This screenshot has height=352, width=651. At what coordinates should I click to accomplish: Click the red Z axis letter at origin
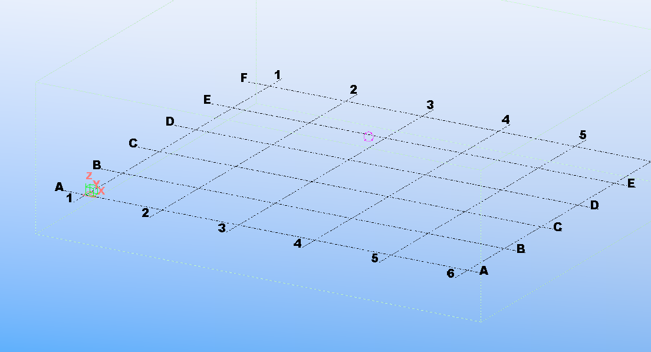point(89,176)
